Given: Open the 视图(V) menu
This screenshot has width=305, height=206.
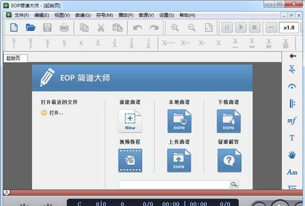Looking at the screenshot, I should (x=62, y=15).
